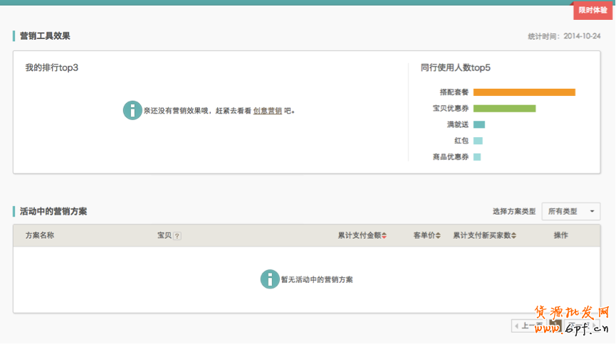Go to previous page with 上一页
The height and width of the screenshot is (344, 616).
coord(529,326)
